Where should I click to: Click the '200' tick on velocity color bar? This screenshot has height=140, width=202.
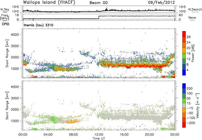[190, 88]
